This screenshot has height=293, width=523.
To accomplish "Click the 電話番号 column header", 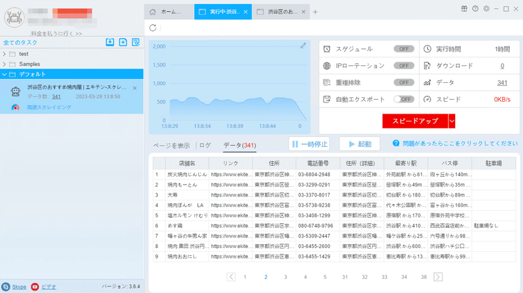I will [318, 164].
